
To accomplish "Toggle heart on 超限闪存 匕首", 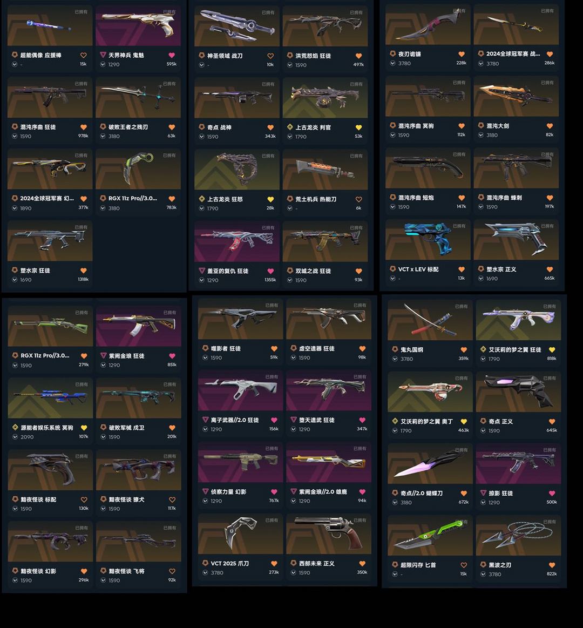I will point(464,565).
